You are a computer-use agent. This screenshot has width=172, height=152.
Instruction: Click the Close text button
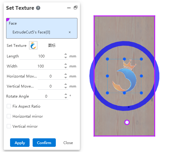click(68, 143)
